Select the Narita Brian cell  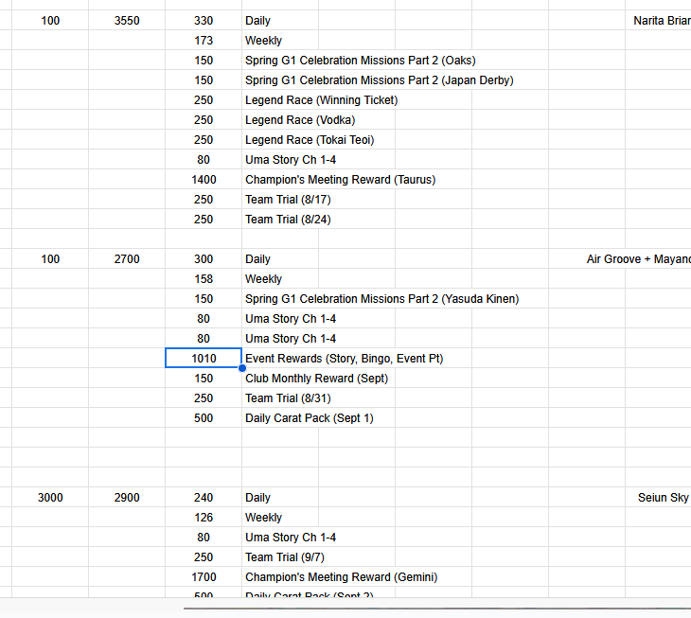[661, 21]
